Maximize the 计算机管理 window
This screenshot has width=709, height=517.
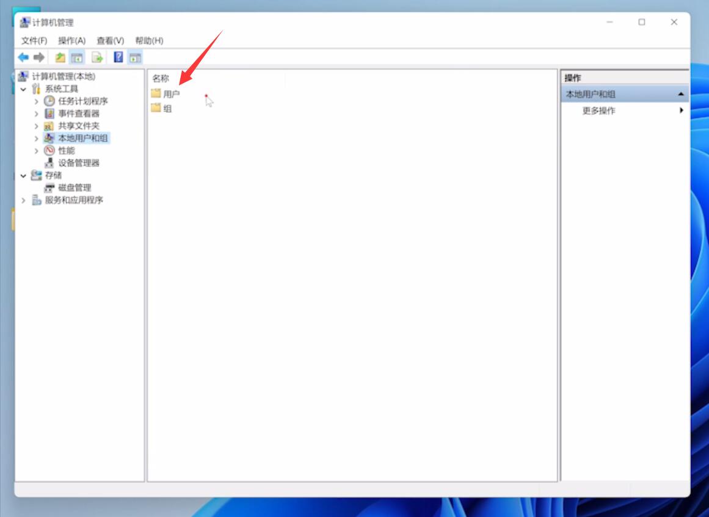point(642,22)
